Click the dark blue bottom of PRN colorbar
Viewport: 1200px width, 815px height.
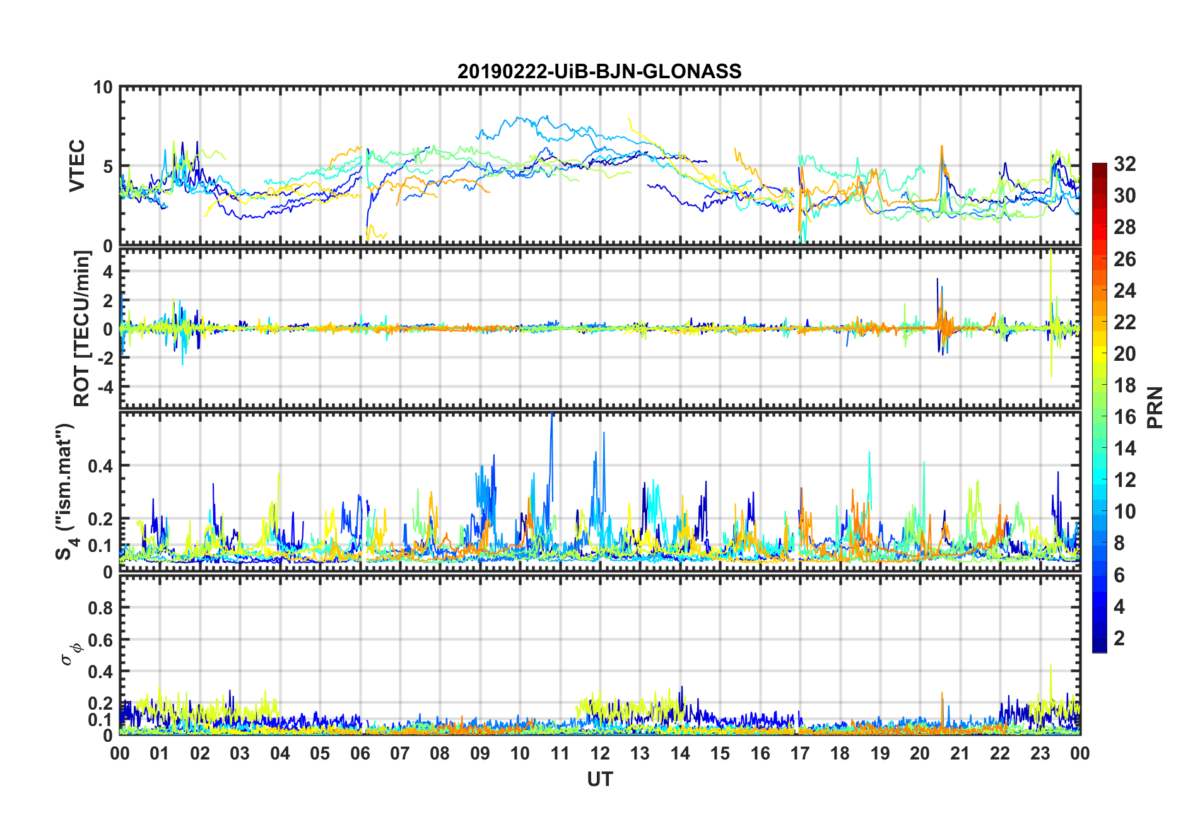pos(1099,645)
